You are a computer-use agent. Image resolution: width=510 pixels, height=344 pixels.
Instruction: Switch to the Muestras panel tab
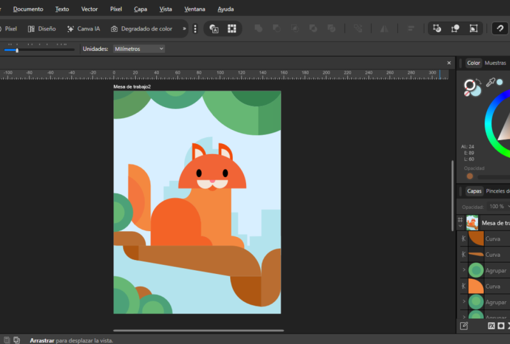(495, 63)
